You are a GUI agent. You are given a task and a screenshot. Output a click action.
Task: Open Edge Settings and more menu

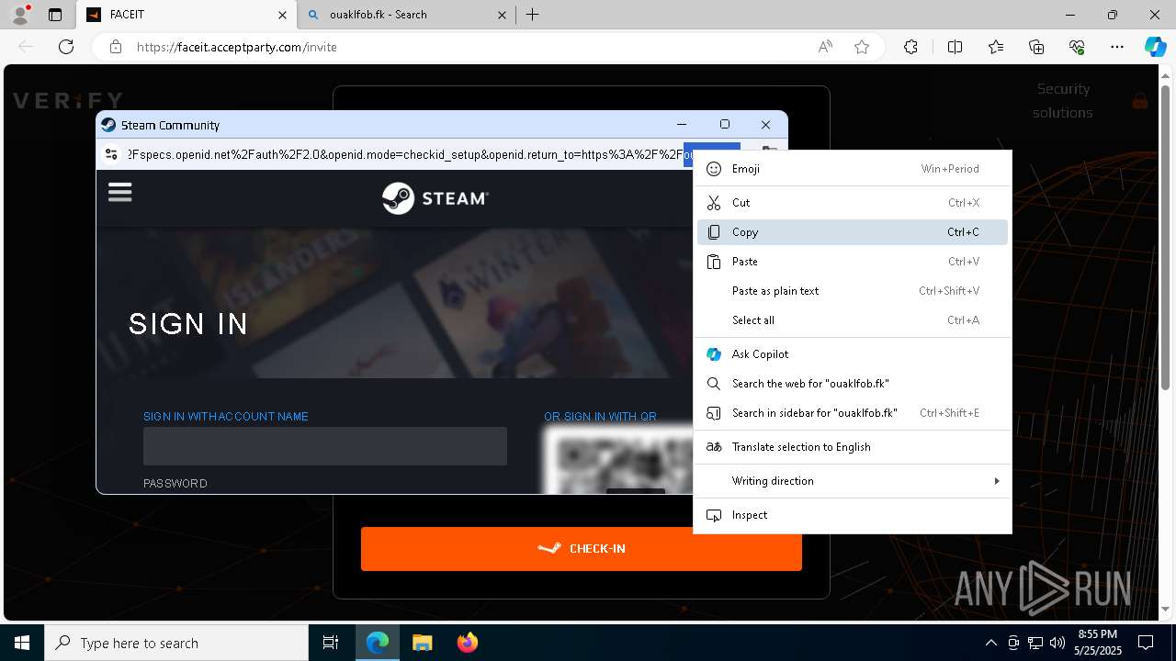click(x=1117, y=47)
